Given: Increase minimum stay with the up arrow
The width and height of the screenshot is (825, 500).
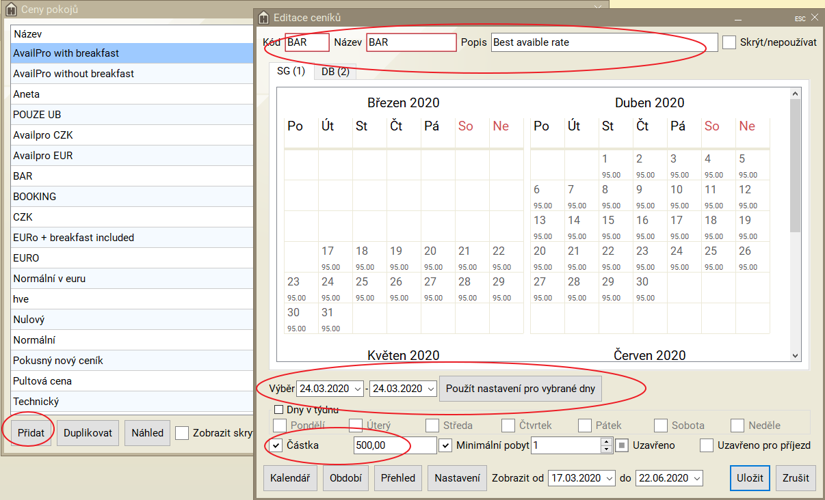Looking at the screenshot, I should point(605,441).
